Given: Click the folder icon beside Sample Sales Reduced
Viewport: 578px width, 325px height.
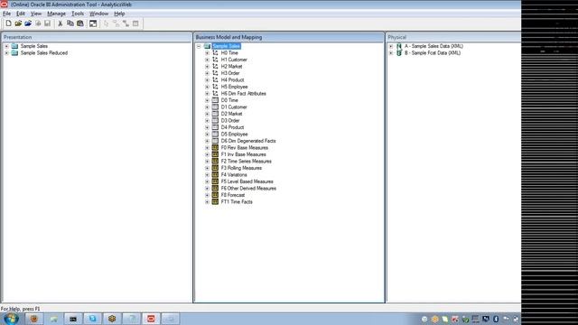Looking at the screenshot, I should pos(14,53).
